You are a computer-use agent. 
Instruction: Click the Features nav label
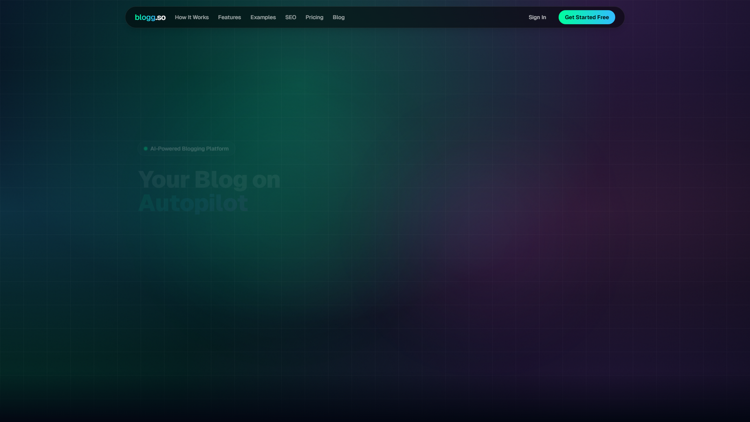pos(229,17)
